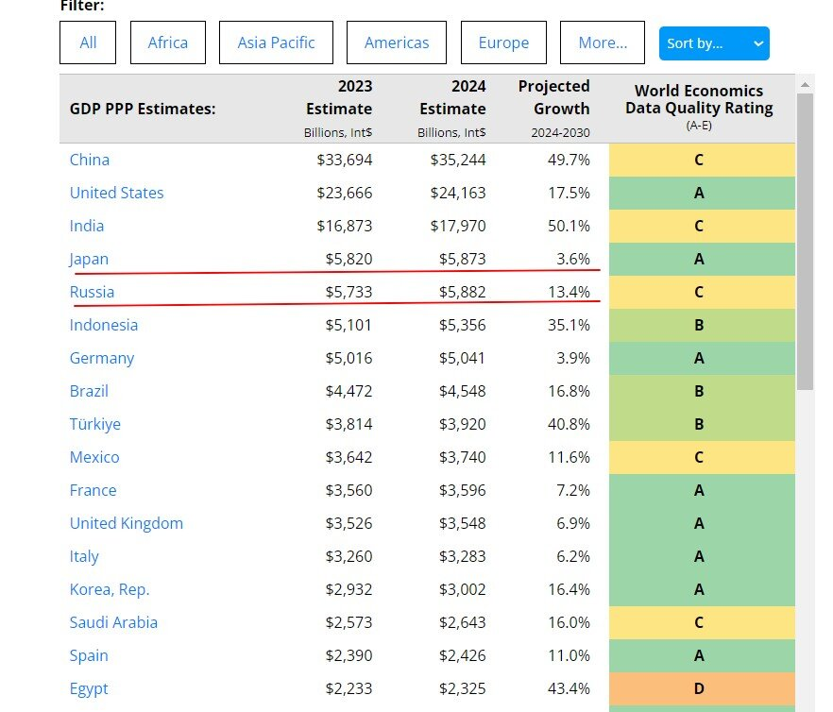The width and height of the screenshot is (833, 712).
Task: Select India's projected growth 50.1%
Action: pyautogui.click(x=569, y=226)
